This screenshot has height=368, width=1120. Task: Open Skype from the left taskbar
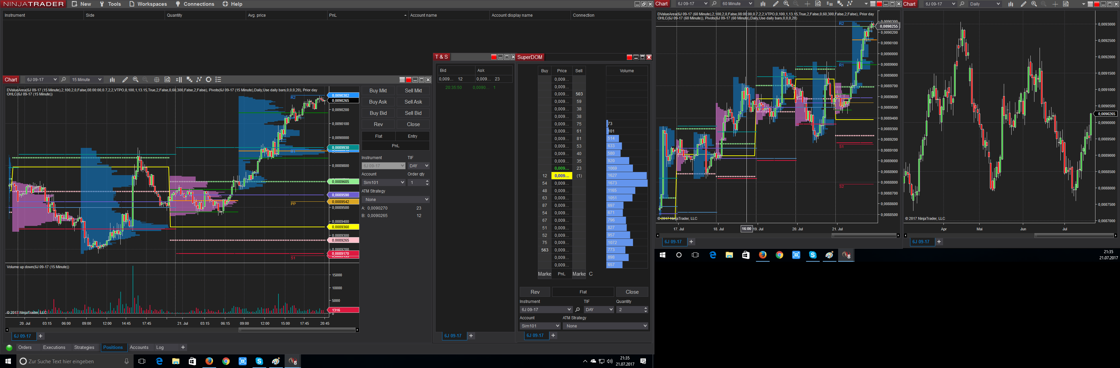coord(259,361)
